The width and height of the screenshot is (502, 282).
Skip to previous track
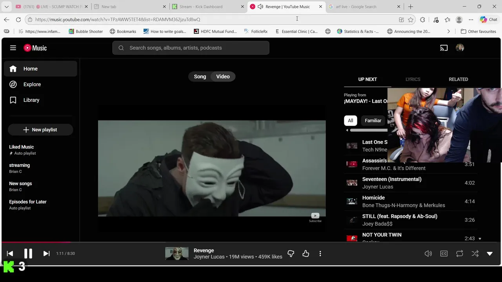pyautogui.click(x=10, y=253)
